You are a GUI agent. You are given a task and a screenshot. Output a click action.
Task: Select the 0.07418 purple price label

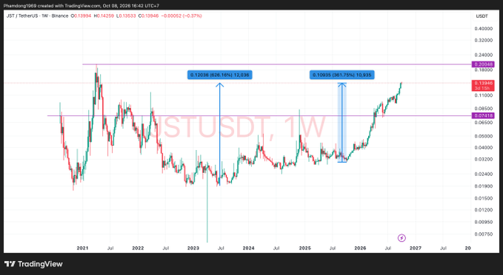pos(483,115)
